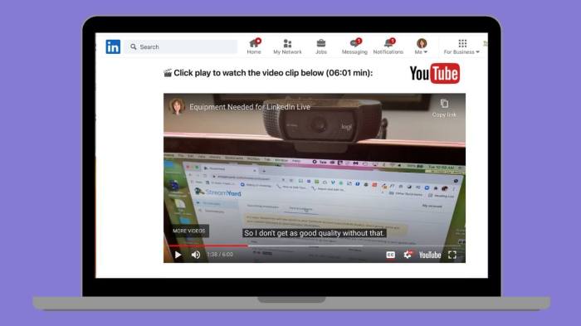Open the Jobs tab

(x=321, y=46)
